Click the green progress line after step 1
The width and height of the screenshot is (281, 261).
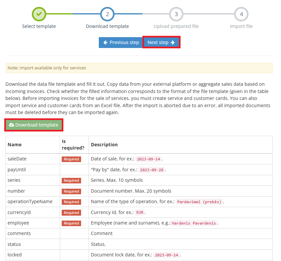coord(59,14)
